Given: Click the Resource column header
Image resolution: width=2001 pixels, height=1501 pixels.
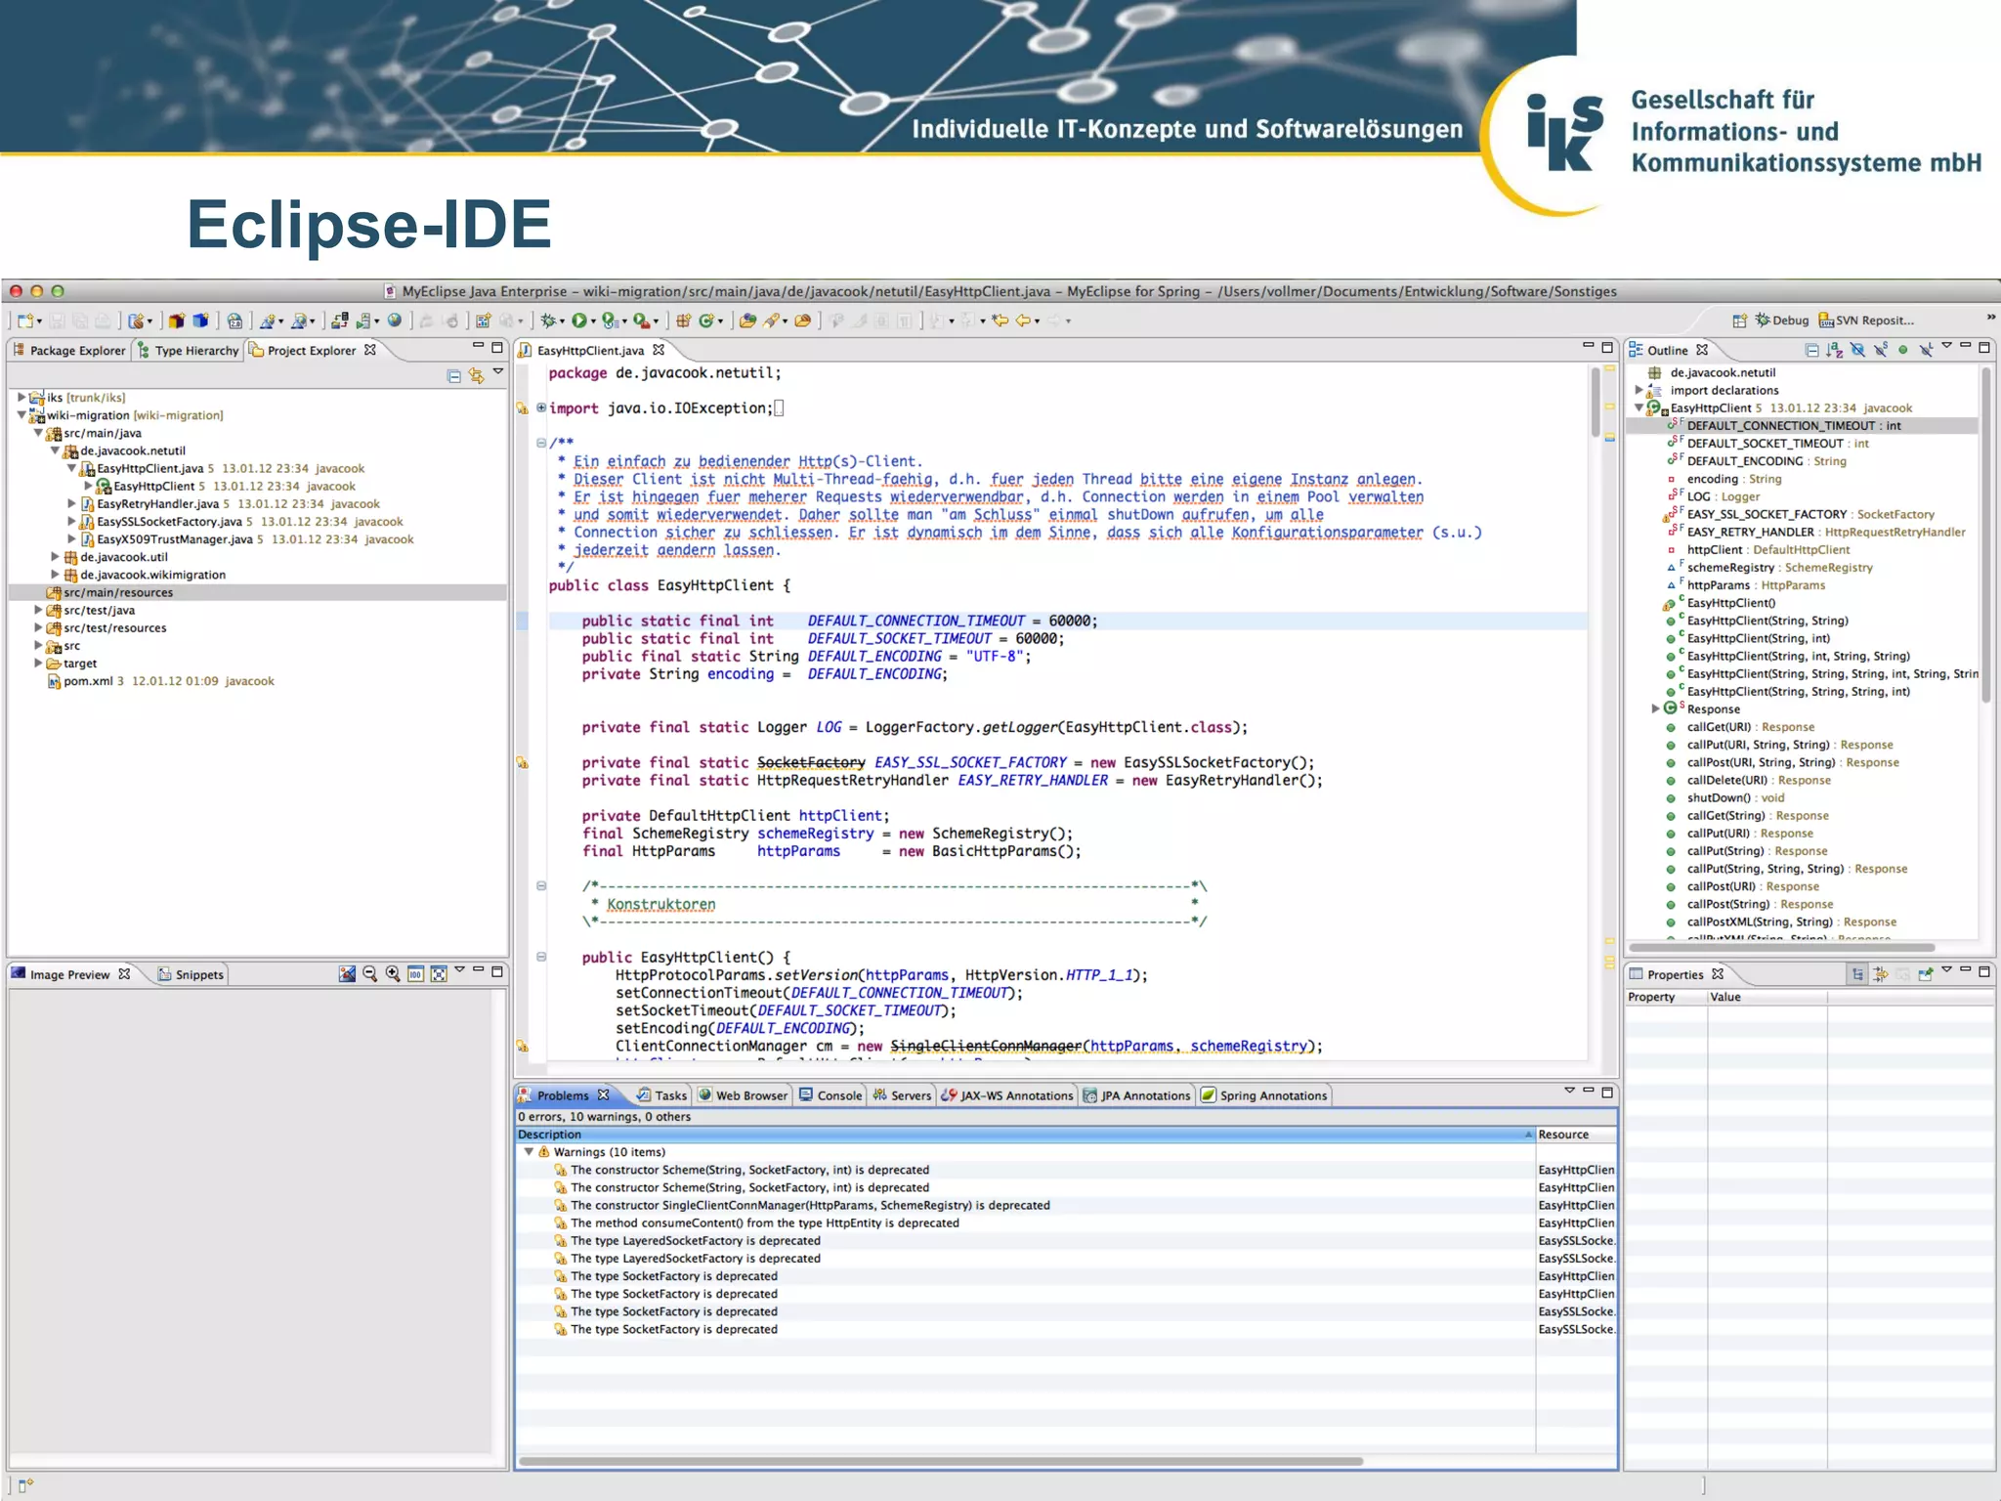Looking at the screenshot, I should coord(1576,1135).
